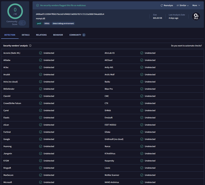This screenshot has height=185, width=205.
Task: Click the 0 / 65 detection score circle
Action: (15, 11)
